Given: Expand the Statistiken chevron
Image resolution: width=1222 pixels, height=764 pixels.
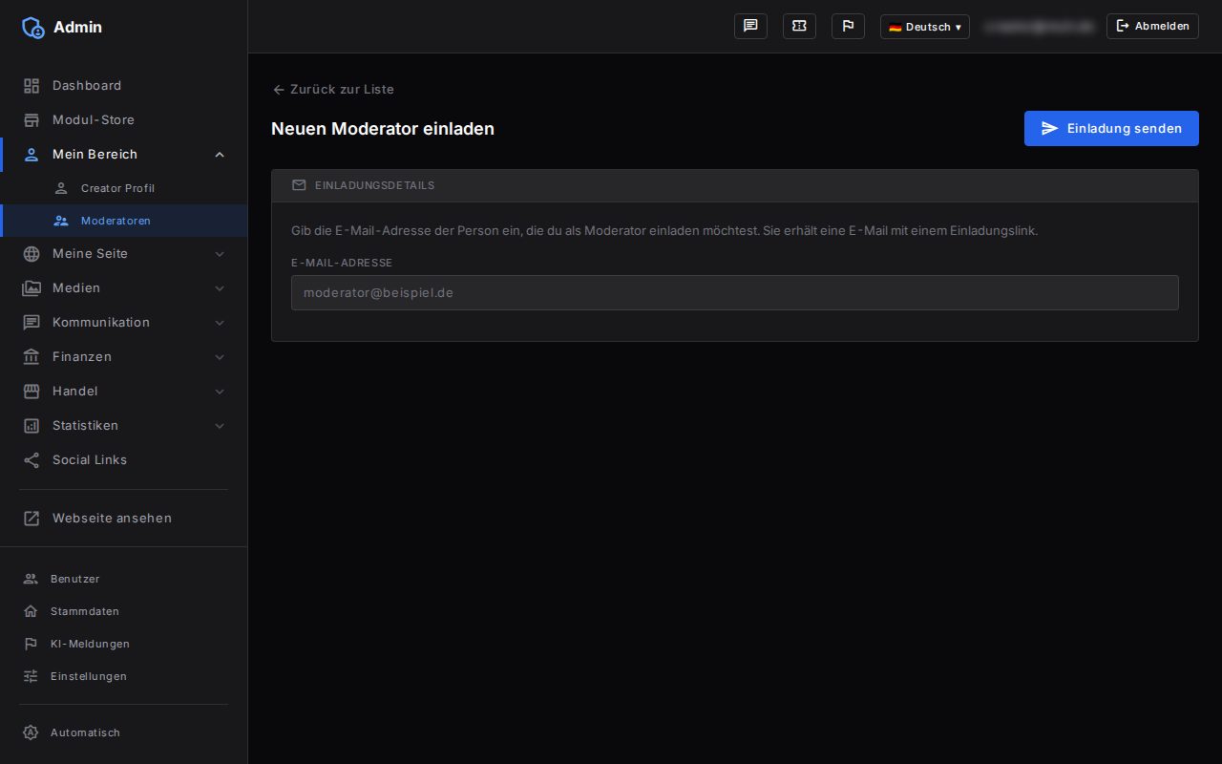Looking at the screenshot, I should [220, 426].
